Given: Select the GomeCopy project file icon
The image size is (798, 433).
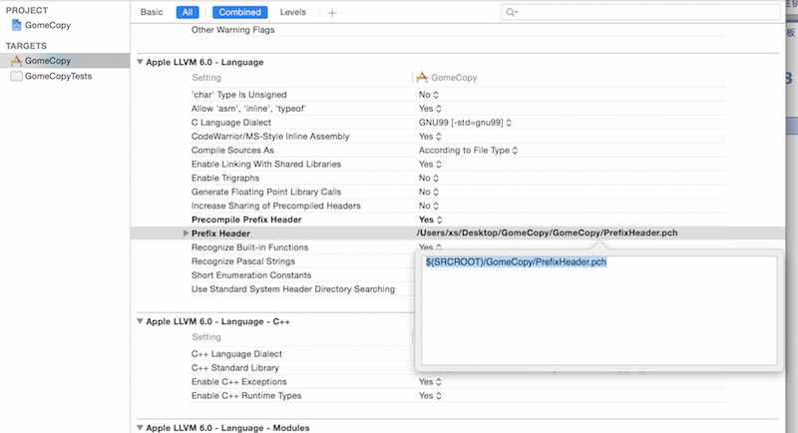Looking at the screenshot, I should [16, 25].
